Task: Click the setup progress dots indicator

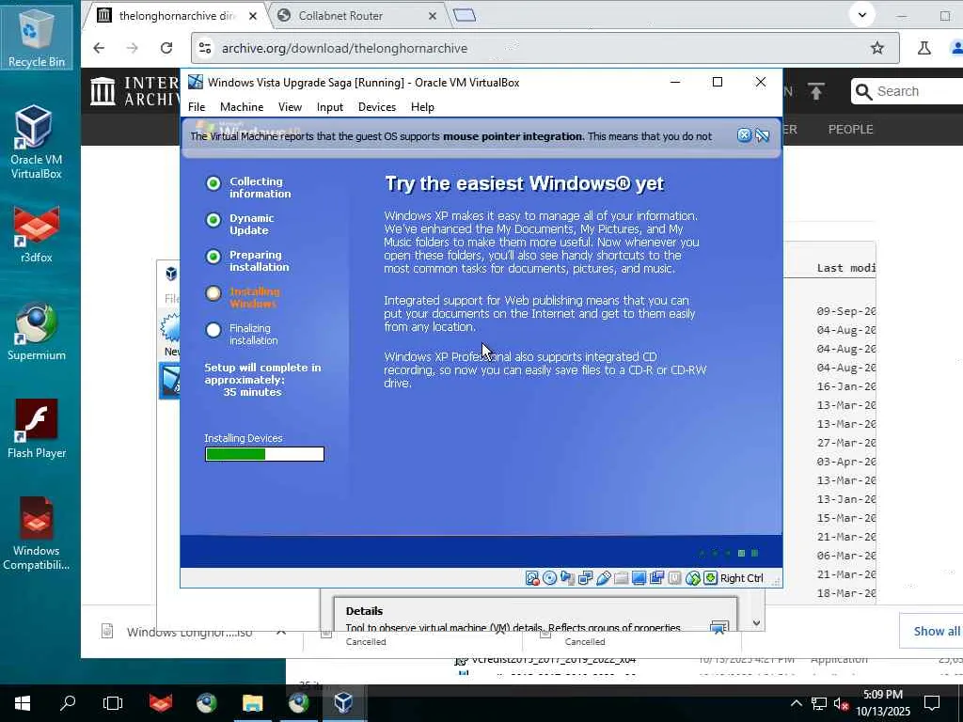Action: (729, 553)
